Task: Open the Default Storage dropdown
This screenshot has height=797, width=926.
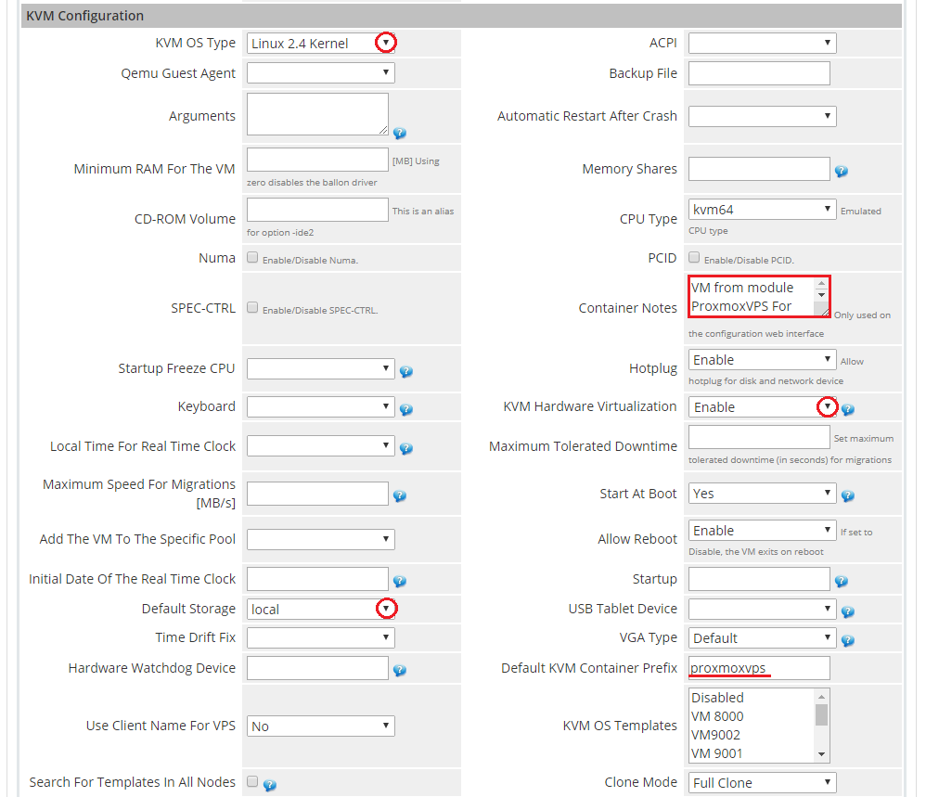Action: click(321, 609)
